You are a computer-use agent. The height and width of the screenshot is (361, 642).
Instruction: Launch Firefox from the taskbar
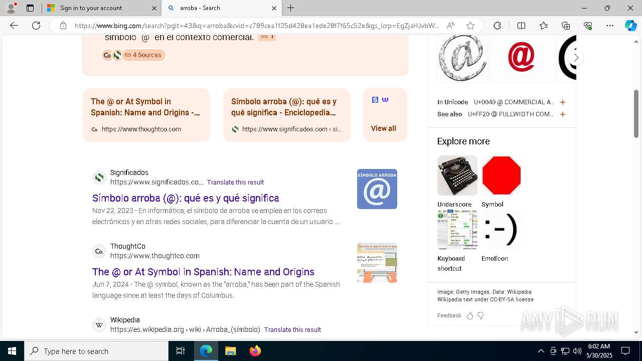point(255,351)
